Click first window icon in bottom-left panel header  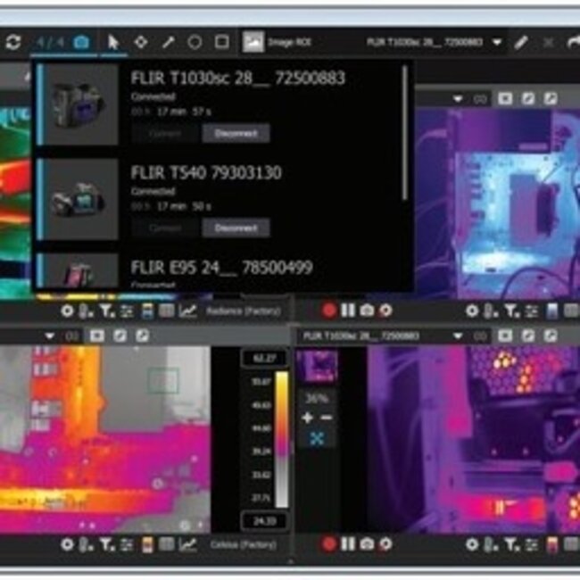pos(97,336)
